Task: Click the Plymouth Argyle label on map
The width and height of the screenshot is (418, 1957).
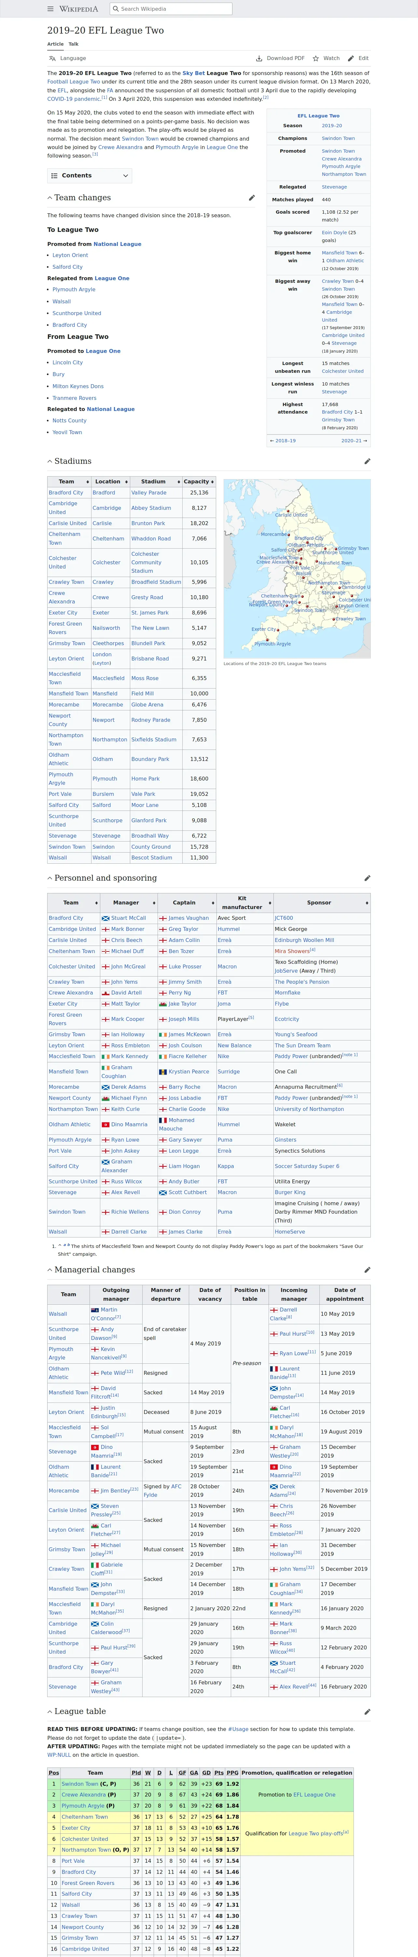Action: [272, 644]
